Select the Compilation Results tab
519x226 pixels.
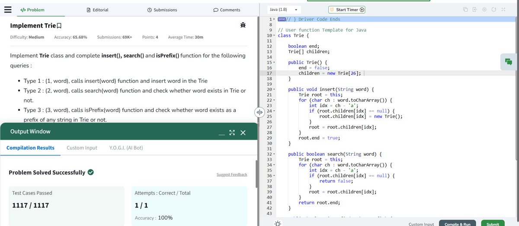[x=30, y=148]
